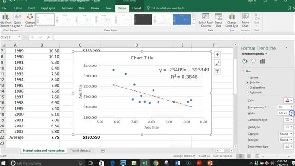295x166 pixels.
Task: Open Transit demand sheet tab
Action: [x=80, y=151]
